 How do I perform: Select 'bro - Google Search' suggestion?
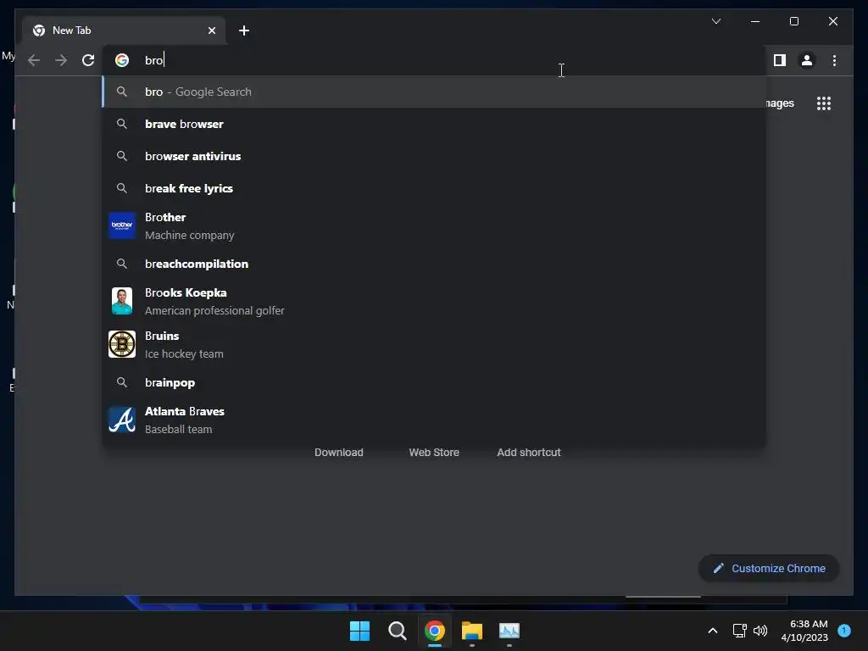point(435,92)
